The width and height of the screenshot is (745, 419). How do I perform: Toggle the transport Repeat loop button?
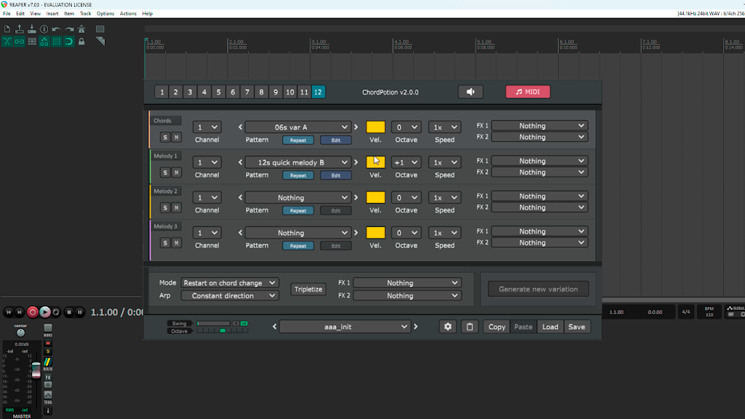(56, 312)
